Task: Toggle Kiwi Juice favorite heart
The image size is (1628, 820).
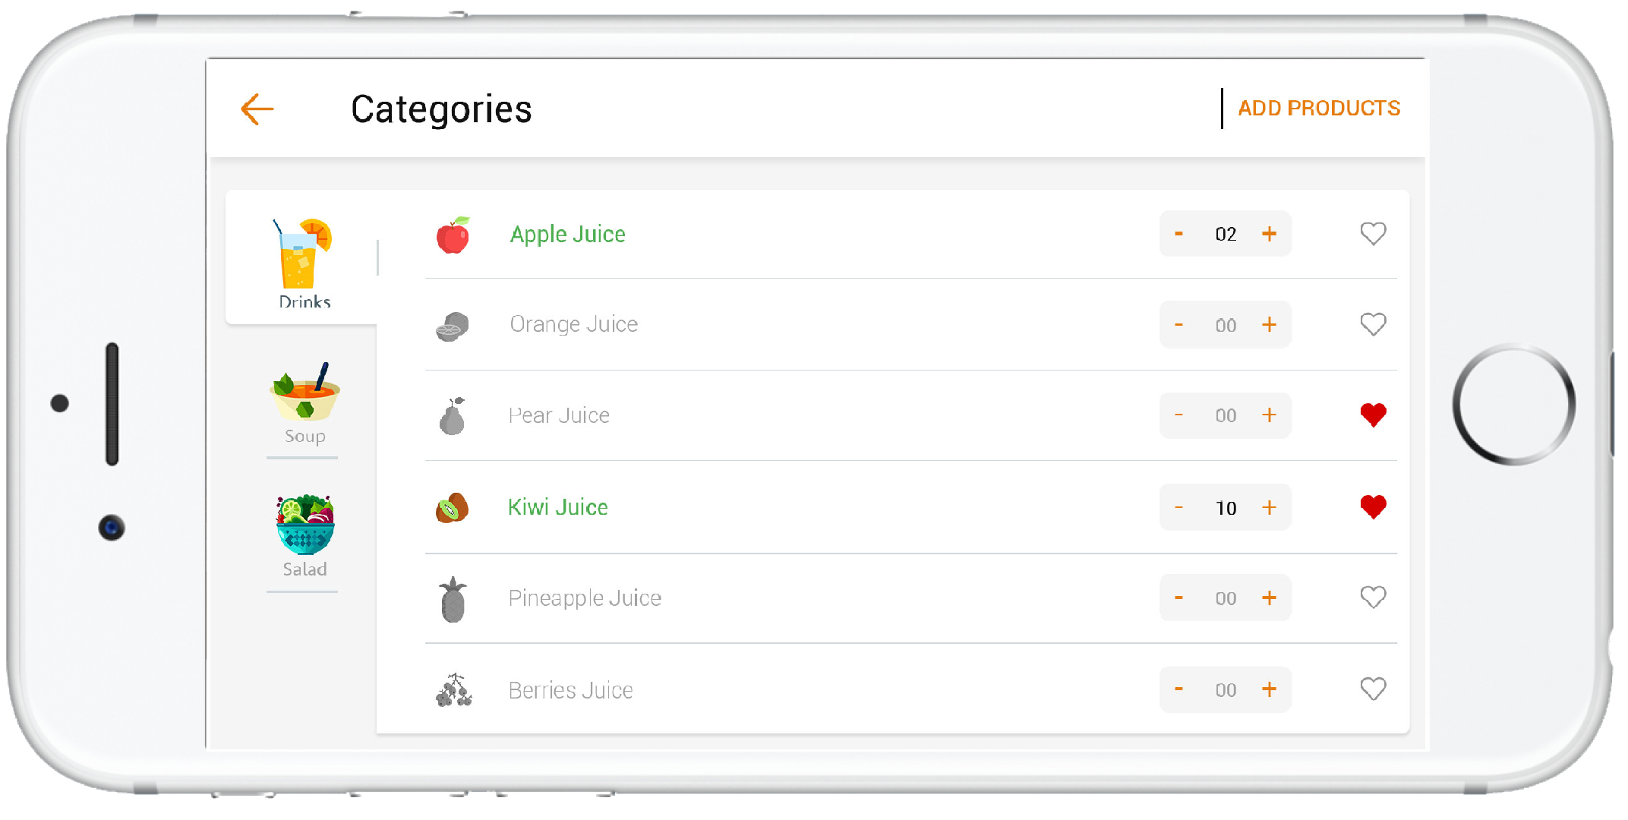Action: pos(1373,506)
